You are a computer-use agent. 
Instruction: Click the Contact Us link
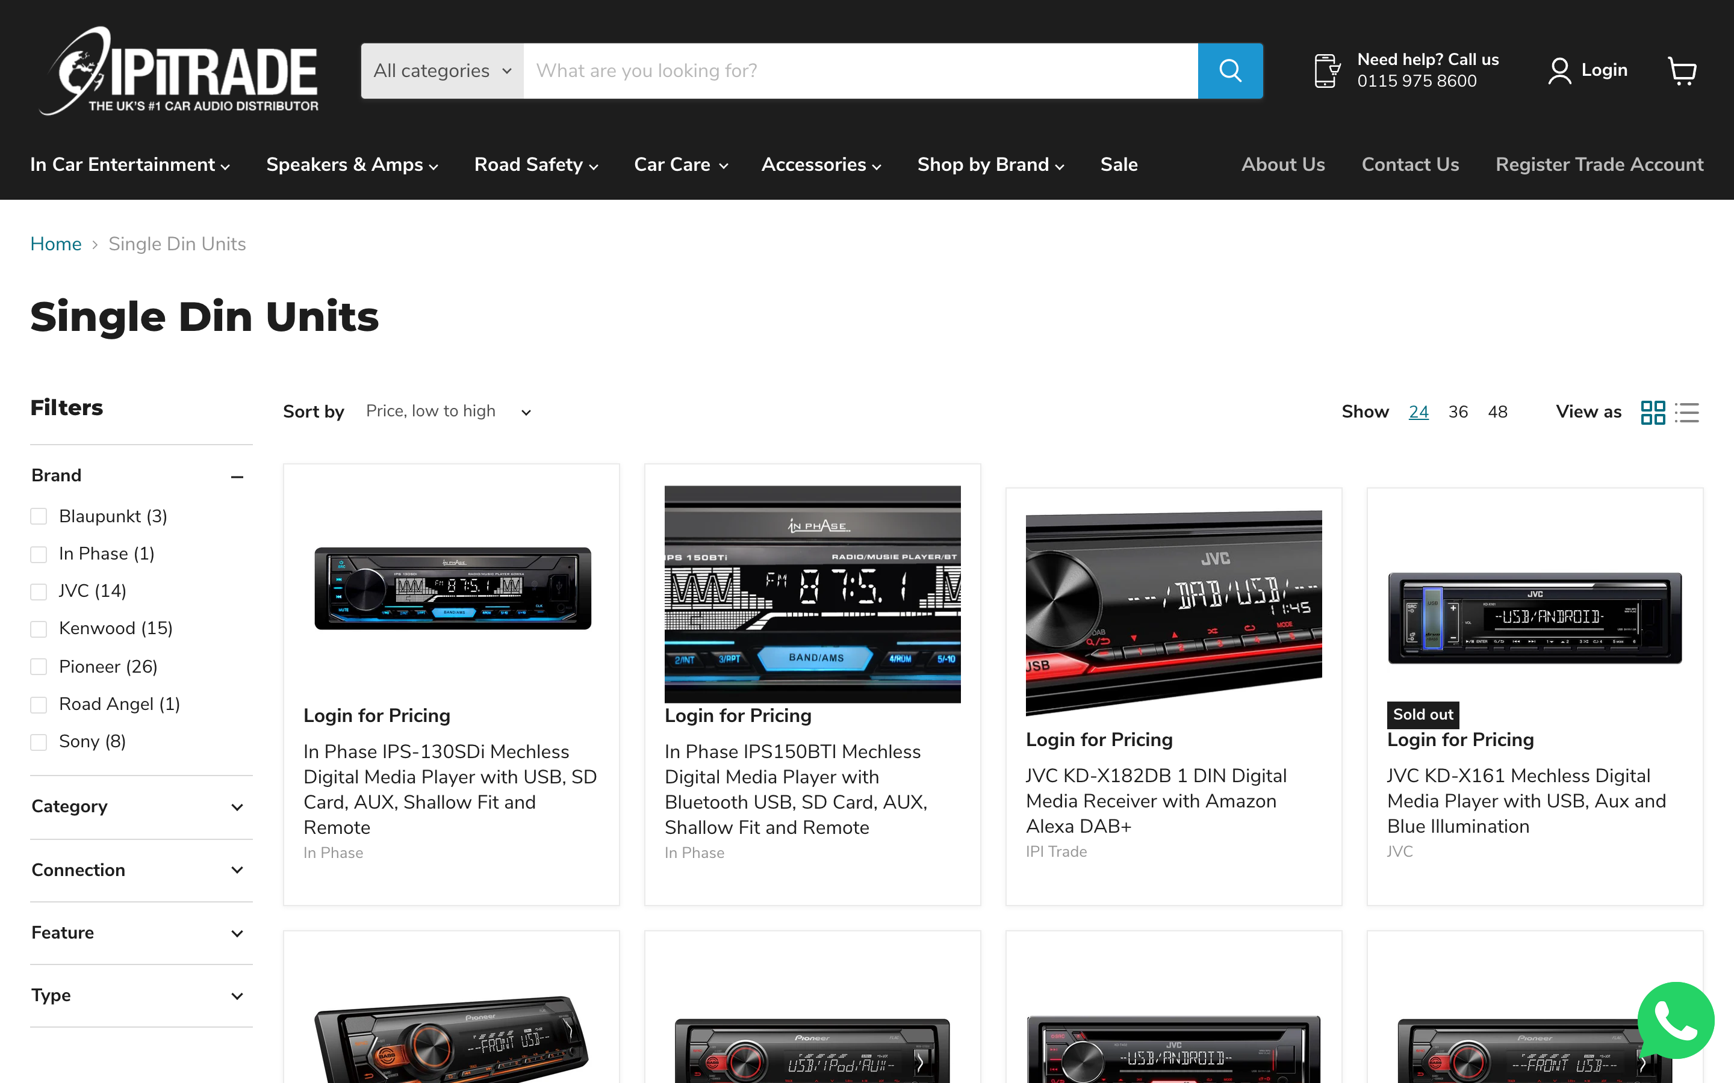click(x=1411, y=164)
